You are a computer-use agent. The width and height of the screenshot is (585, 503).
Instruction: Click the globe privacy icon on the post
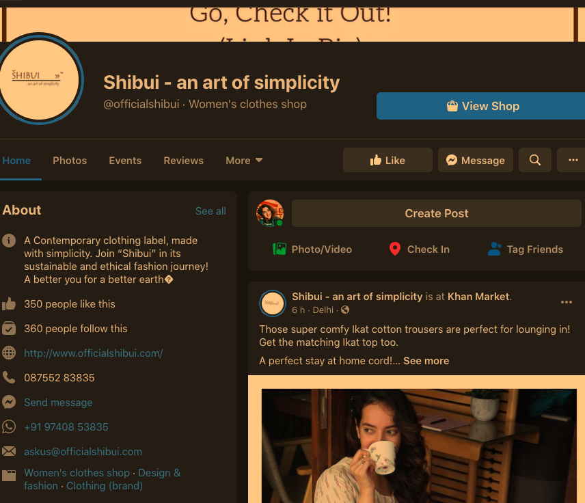(345, 310)
